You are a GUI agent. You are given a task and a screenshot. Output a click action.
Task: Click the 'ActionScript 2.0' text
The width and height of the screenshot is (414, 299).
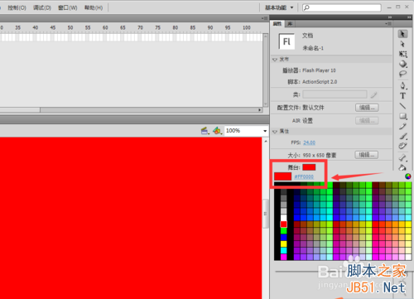(320, 82)
